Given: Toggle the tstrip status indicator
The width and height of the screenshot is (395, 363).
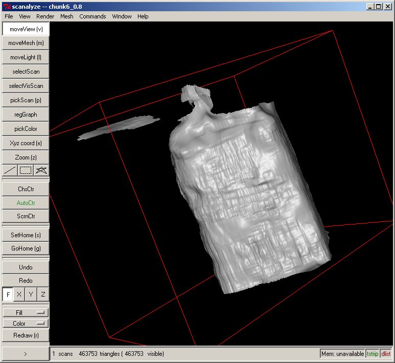Looking at the screenshot, I should click(x=373, y=354).
